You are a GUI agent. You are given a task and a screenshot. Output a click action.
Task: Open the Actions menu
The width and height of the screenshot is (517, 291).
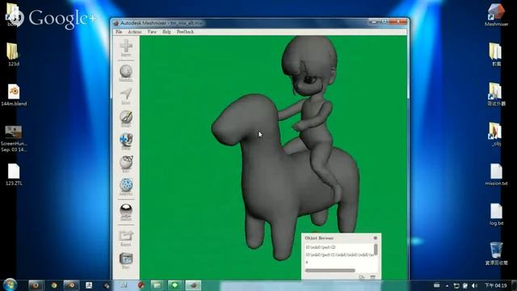[135, 32]
